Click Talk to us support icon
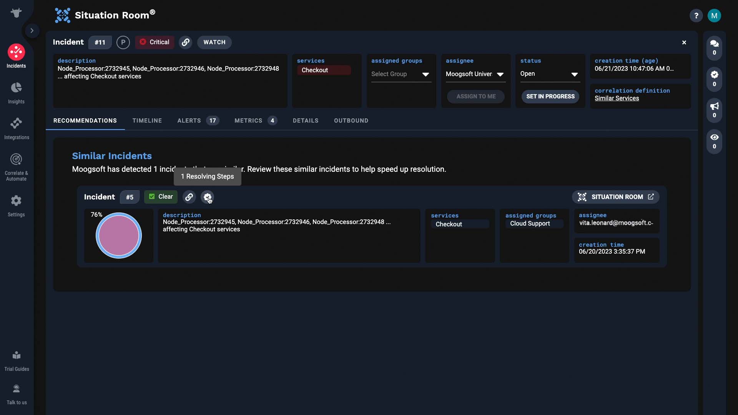 pyautogui.click(x=17, y=394)
